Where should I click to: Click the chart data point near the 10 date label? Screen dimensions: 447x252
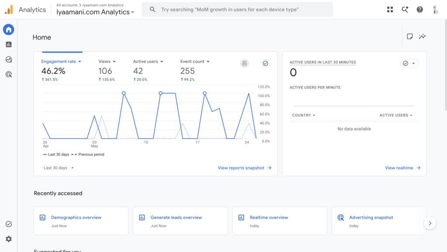pos(161,93)
